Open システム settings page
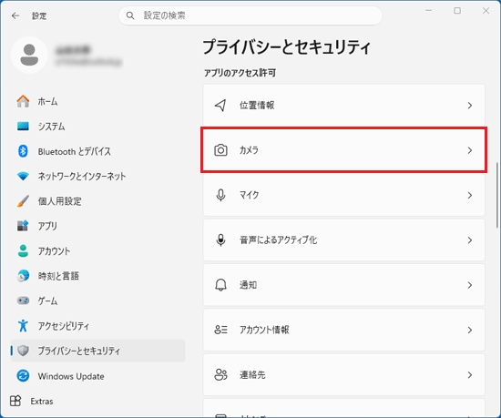Screen dimensions: 501x418 [51, 127]
